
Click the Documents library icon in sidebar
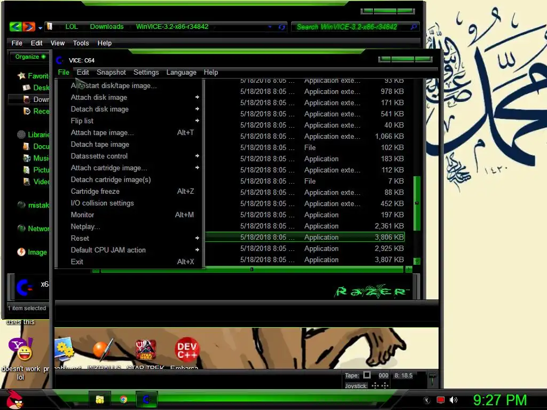point(26,146)
